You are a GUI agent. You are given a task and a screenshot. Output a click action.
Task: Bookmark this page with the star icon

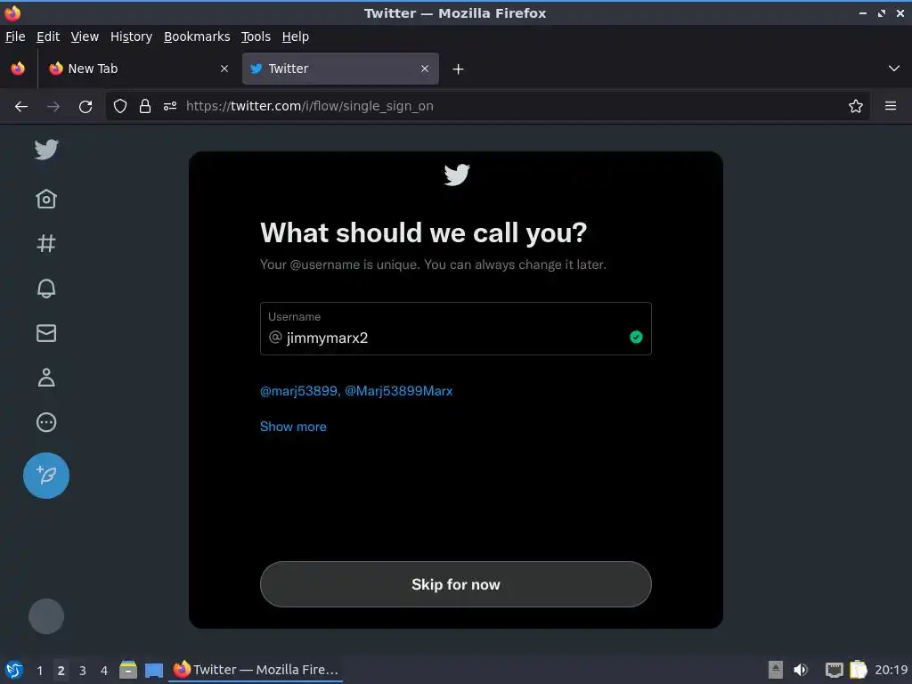[x=856, y=107]
